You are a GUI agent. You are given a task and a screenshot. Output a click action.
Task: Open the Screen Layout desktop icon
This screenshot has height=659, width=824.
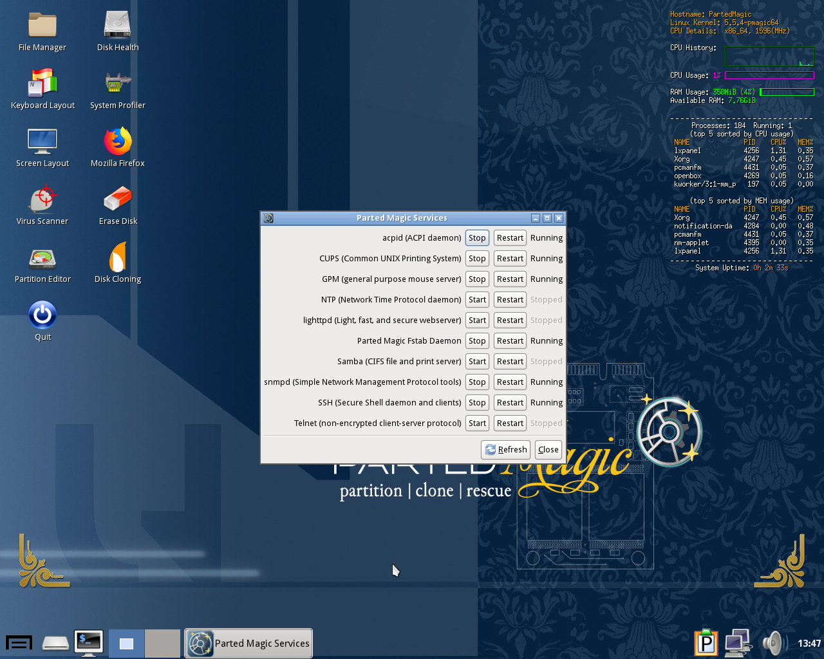(42, 143)
